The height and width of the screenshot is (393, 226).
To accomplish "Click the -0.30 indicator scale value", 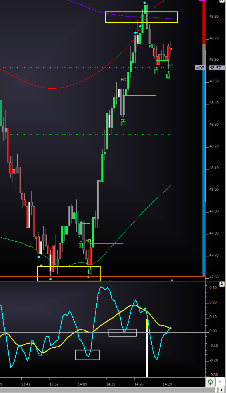I will tap(213, 375).
